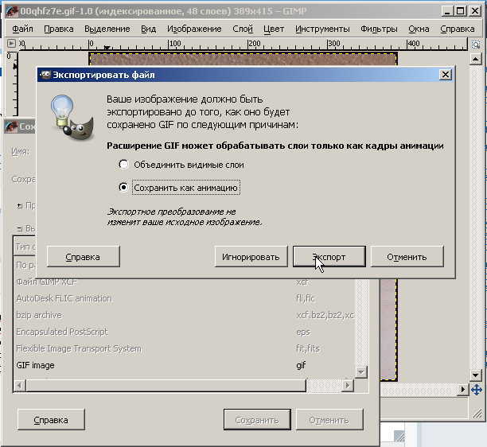Click the Игнорировать button

[250, 257]
